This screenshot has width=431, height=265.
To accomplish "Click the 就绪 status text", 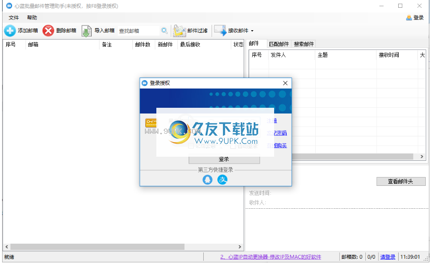I will pyautogui.click(x=9, y=257).
